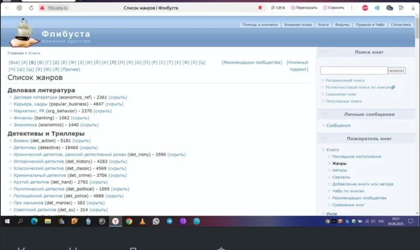Open the Боевик genre
Image resolution: width=420 pixels, height=250 pixels.
[x=21, y=141]
